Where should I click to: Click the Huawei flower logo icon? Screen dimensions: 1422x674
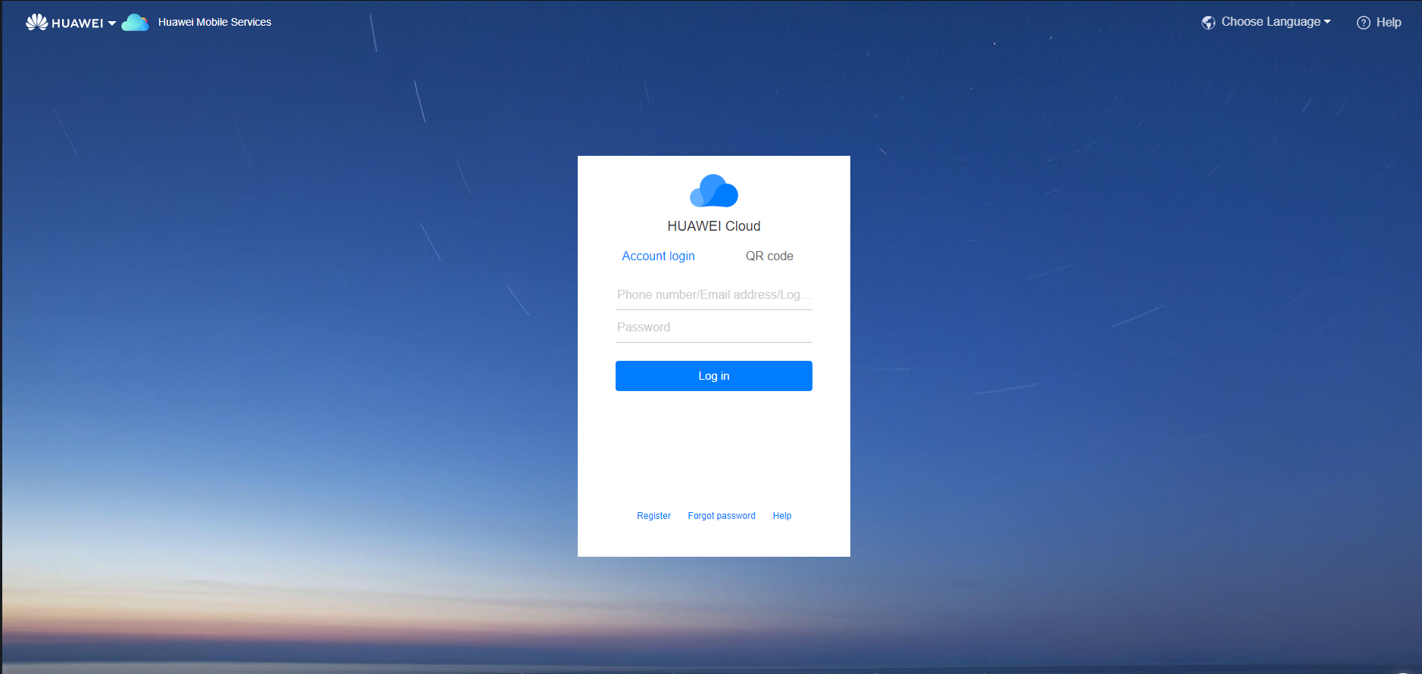click(x=36, y=22)
